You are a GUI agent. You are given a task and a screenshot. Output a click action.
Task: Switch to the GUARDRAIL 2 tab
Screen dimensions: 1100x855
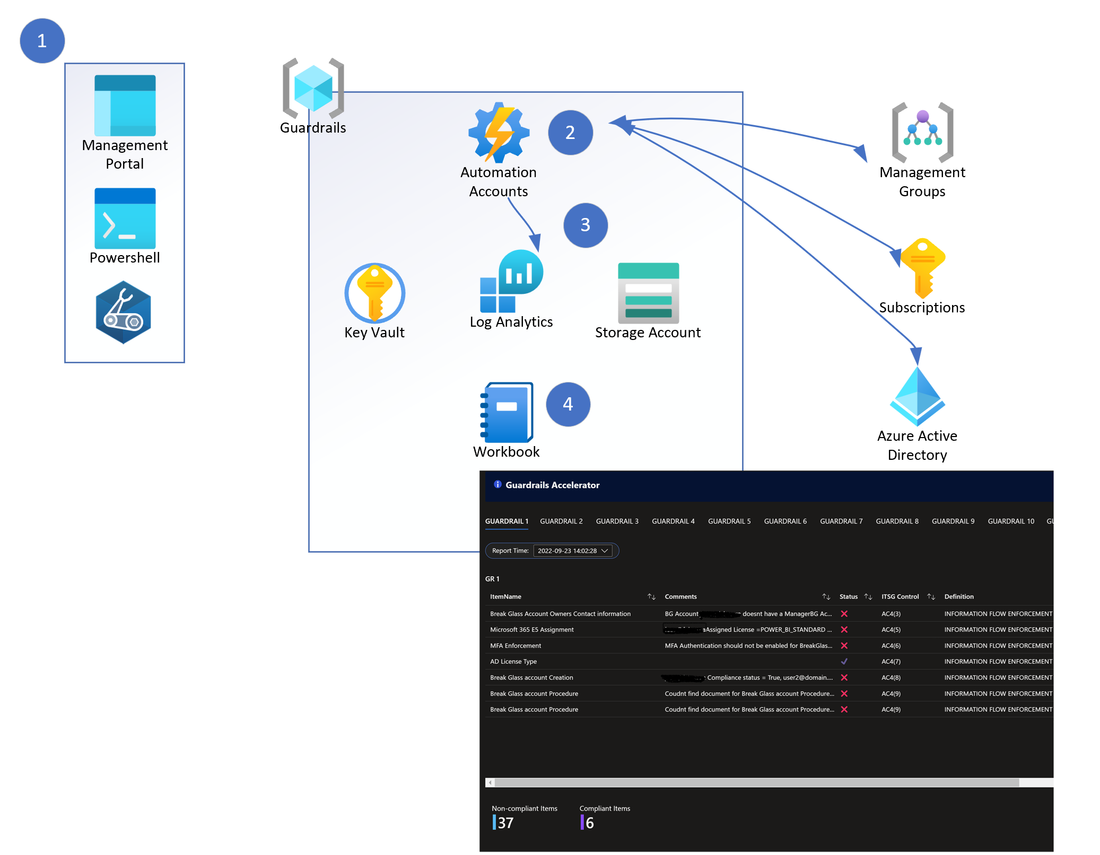point(561,521)
